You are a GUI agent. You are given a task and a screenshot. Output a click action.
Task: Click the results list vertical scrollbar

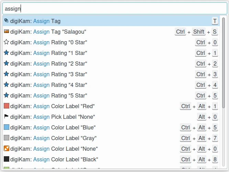[x=224, y=86]
